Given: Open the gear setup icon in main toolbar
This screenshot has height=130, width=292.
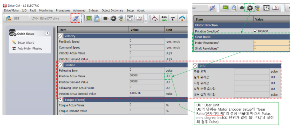Looking at the screenshot, I should [x=113, y=18].
